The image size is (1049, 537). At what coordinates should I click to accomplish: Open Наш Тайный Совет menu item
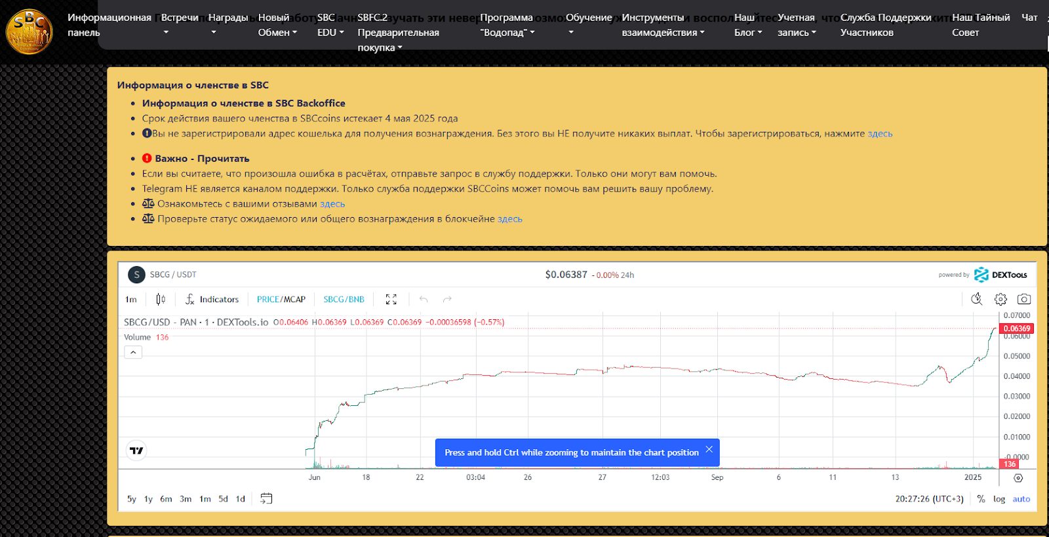[x=981, y=25]
